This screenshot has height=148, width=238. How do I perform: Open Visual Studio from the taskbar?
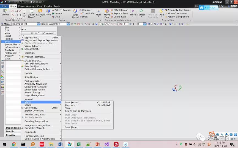coord(107,144)
